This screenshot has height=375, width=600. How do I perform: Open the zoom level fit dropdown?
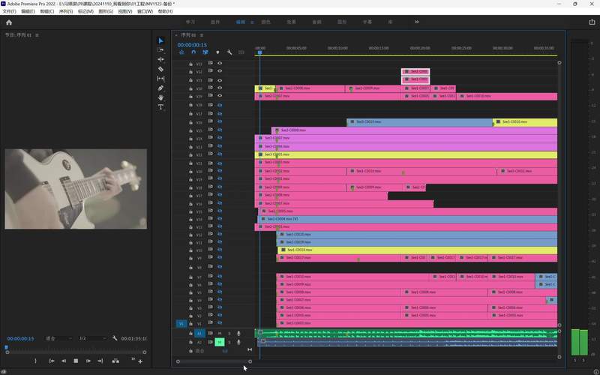(58, 338)
